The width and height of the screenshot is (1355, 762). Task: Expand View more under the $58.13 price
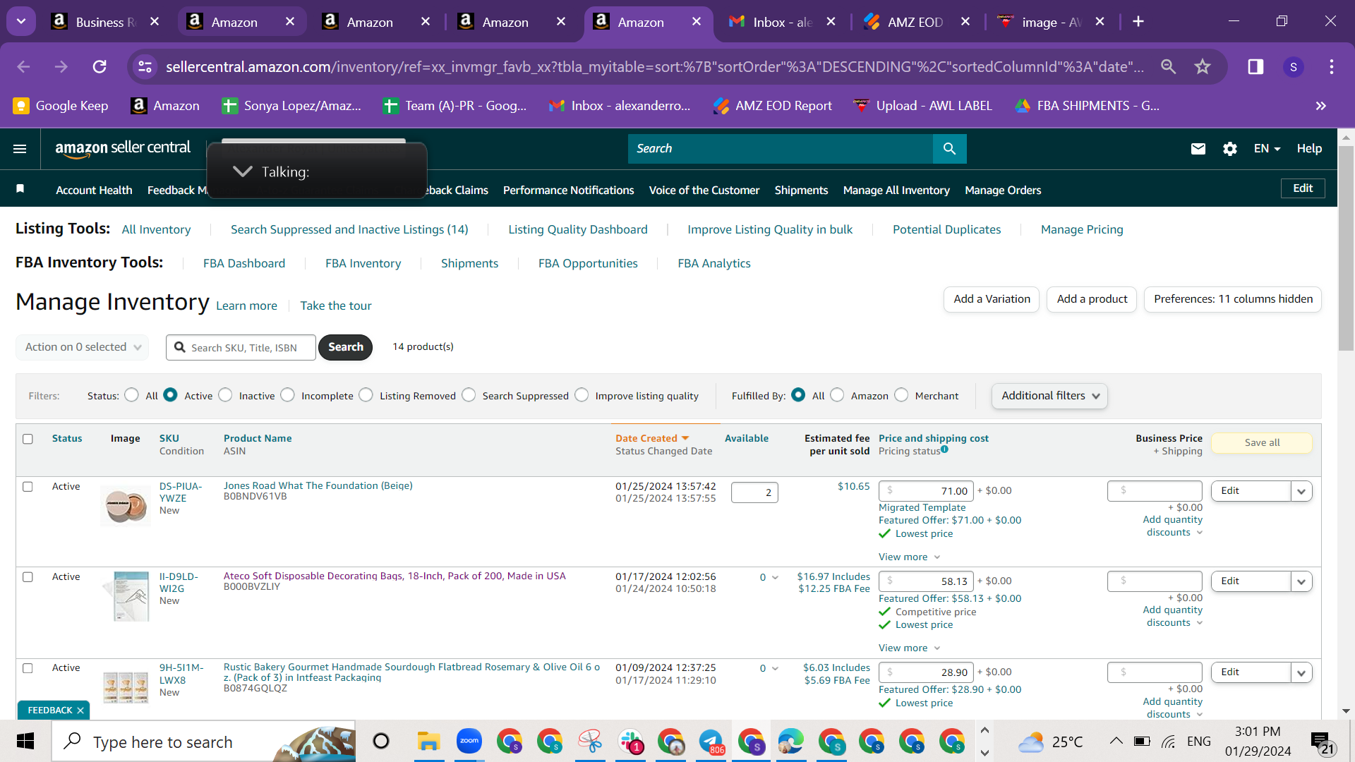[909, 648]
